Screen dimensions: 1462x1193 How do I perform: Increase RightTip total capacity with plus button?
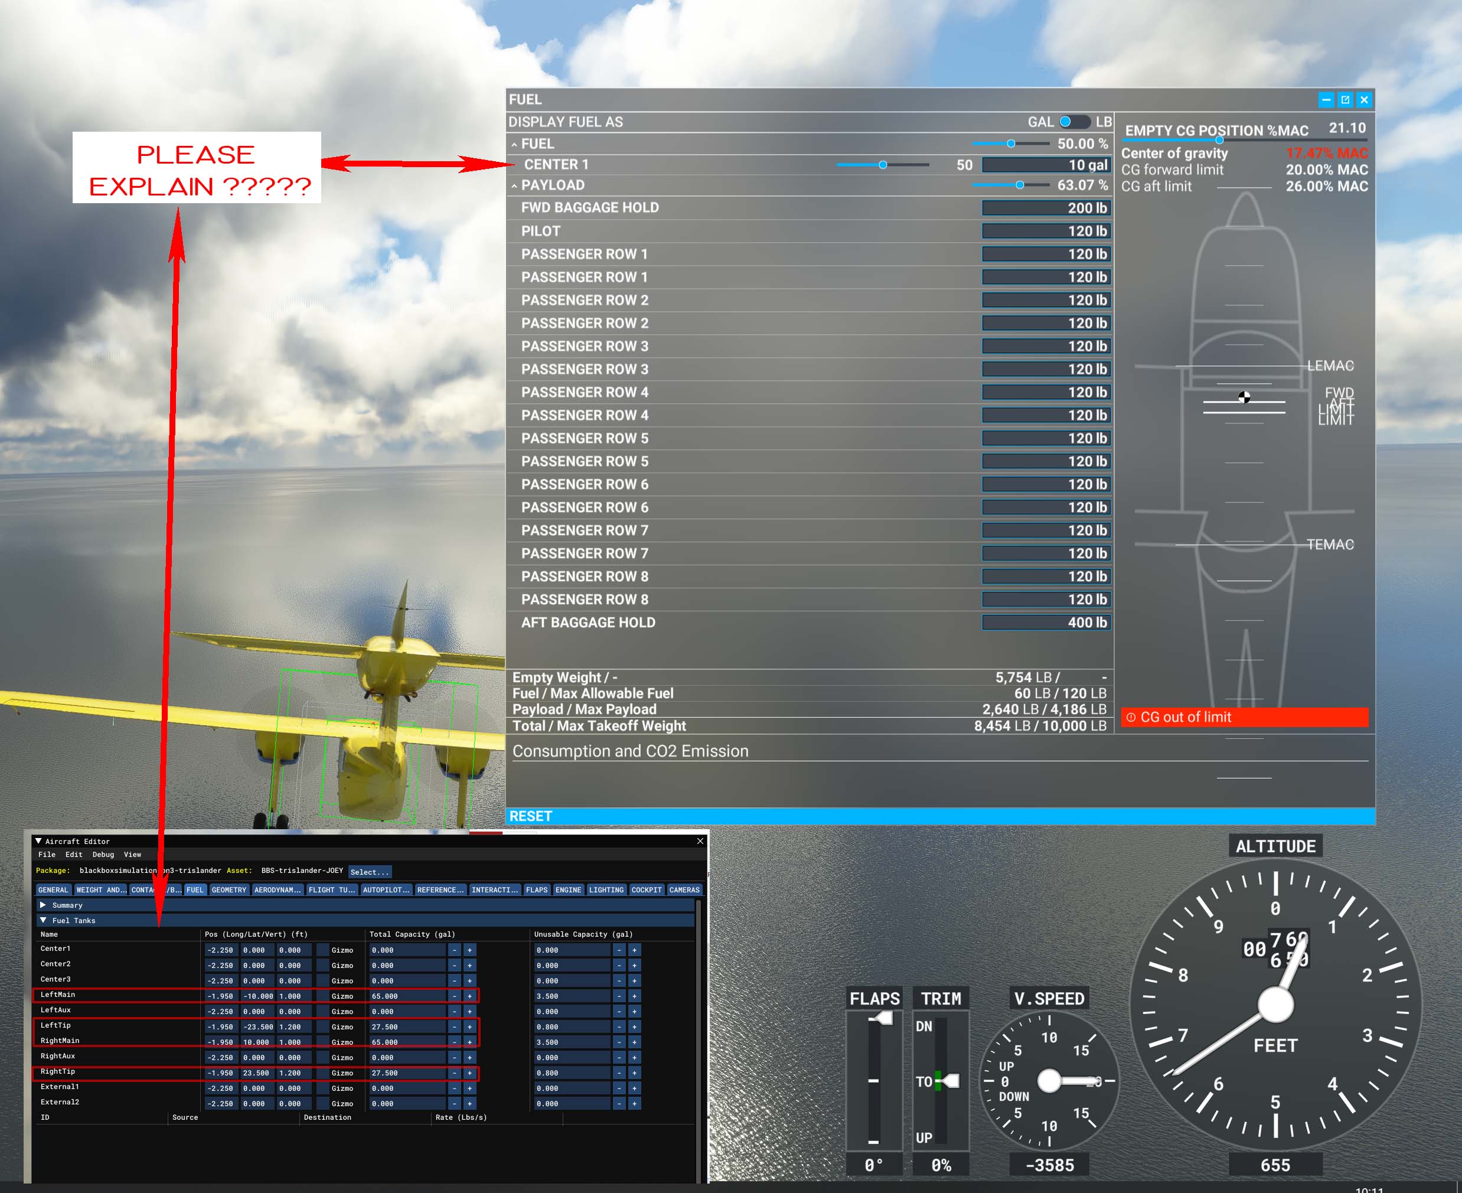tap(470, 1073)
